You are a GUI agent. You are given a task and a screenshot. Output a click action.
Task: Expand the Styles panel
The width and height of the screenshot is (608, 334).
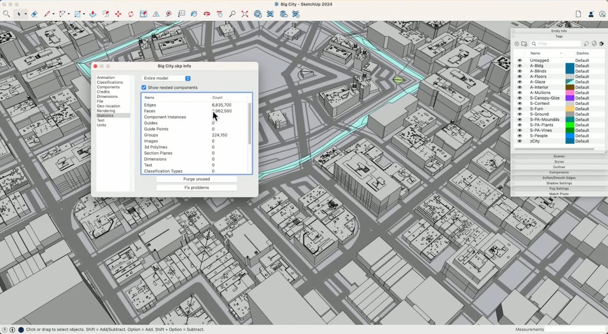pos(559,162)
